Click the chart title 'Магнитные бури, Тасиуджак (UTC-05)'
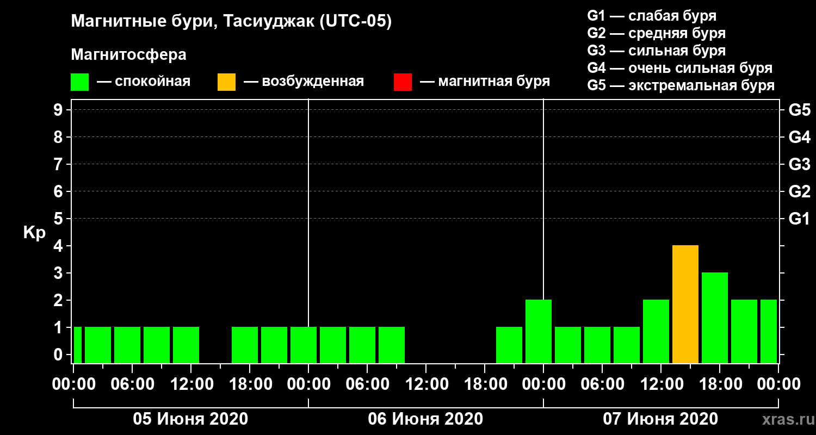816x435 pixels. click(x=231, y=22)
